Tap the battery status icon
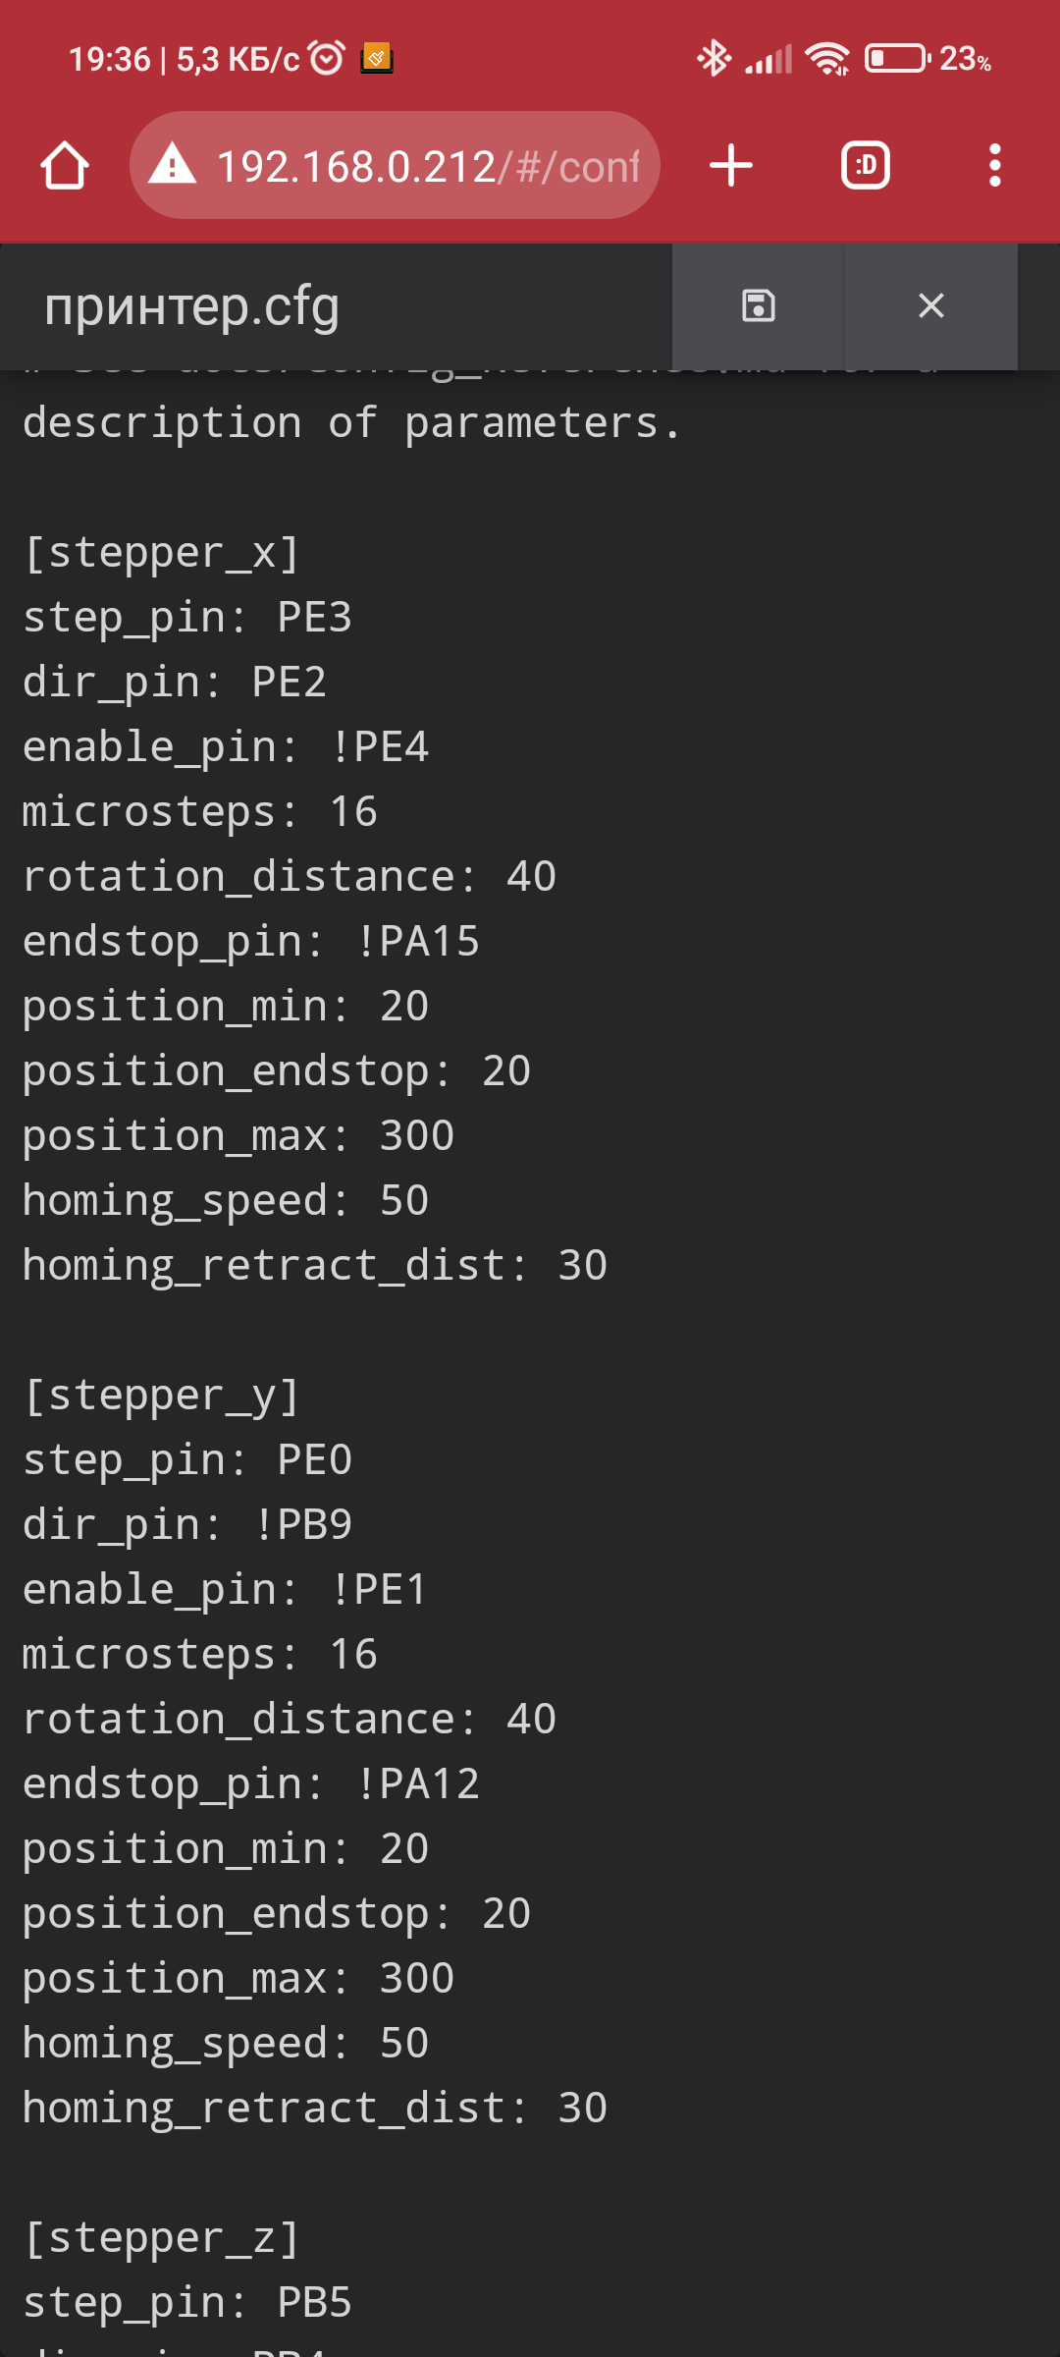Screen dimensions: 1060x2357 pyautogui.click(x=897, y=59)
